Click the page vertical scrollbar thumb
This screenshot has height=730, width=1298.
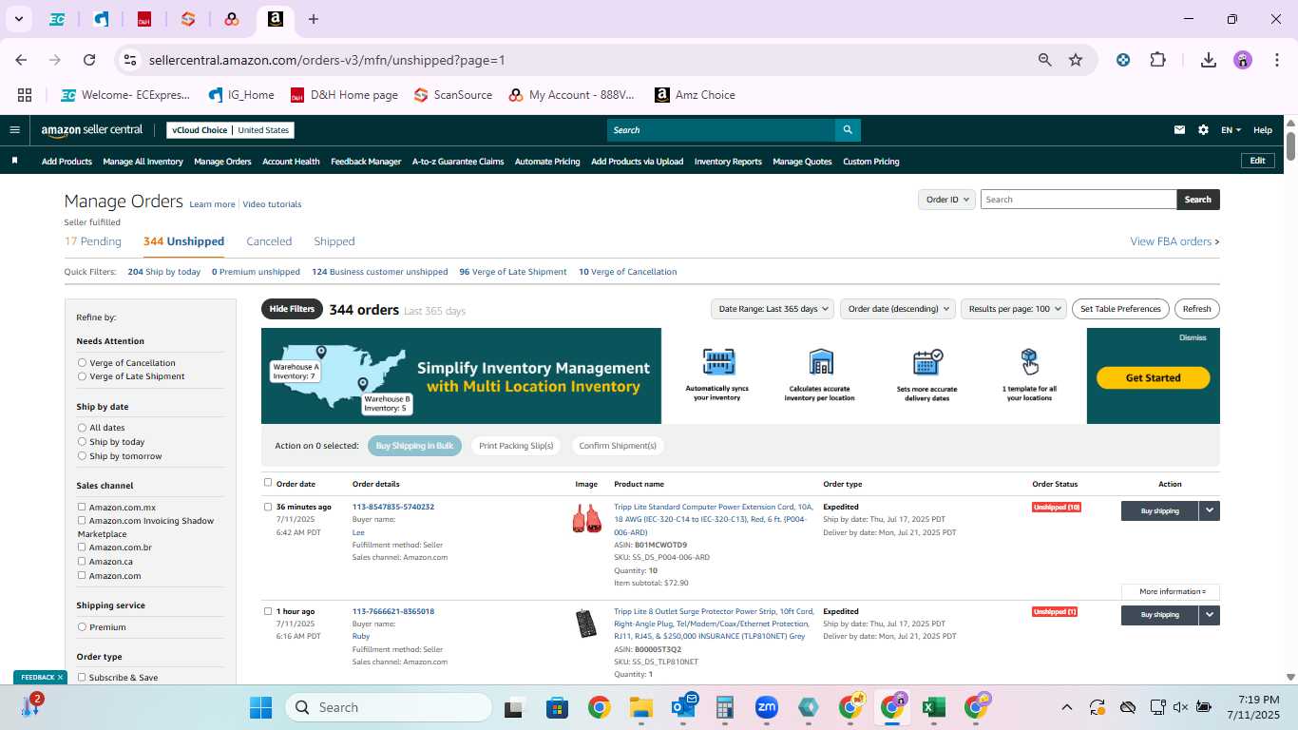1291,144
